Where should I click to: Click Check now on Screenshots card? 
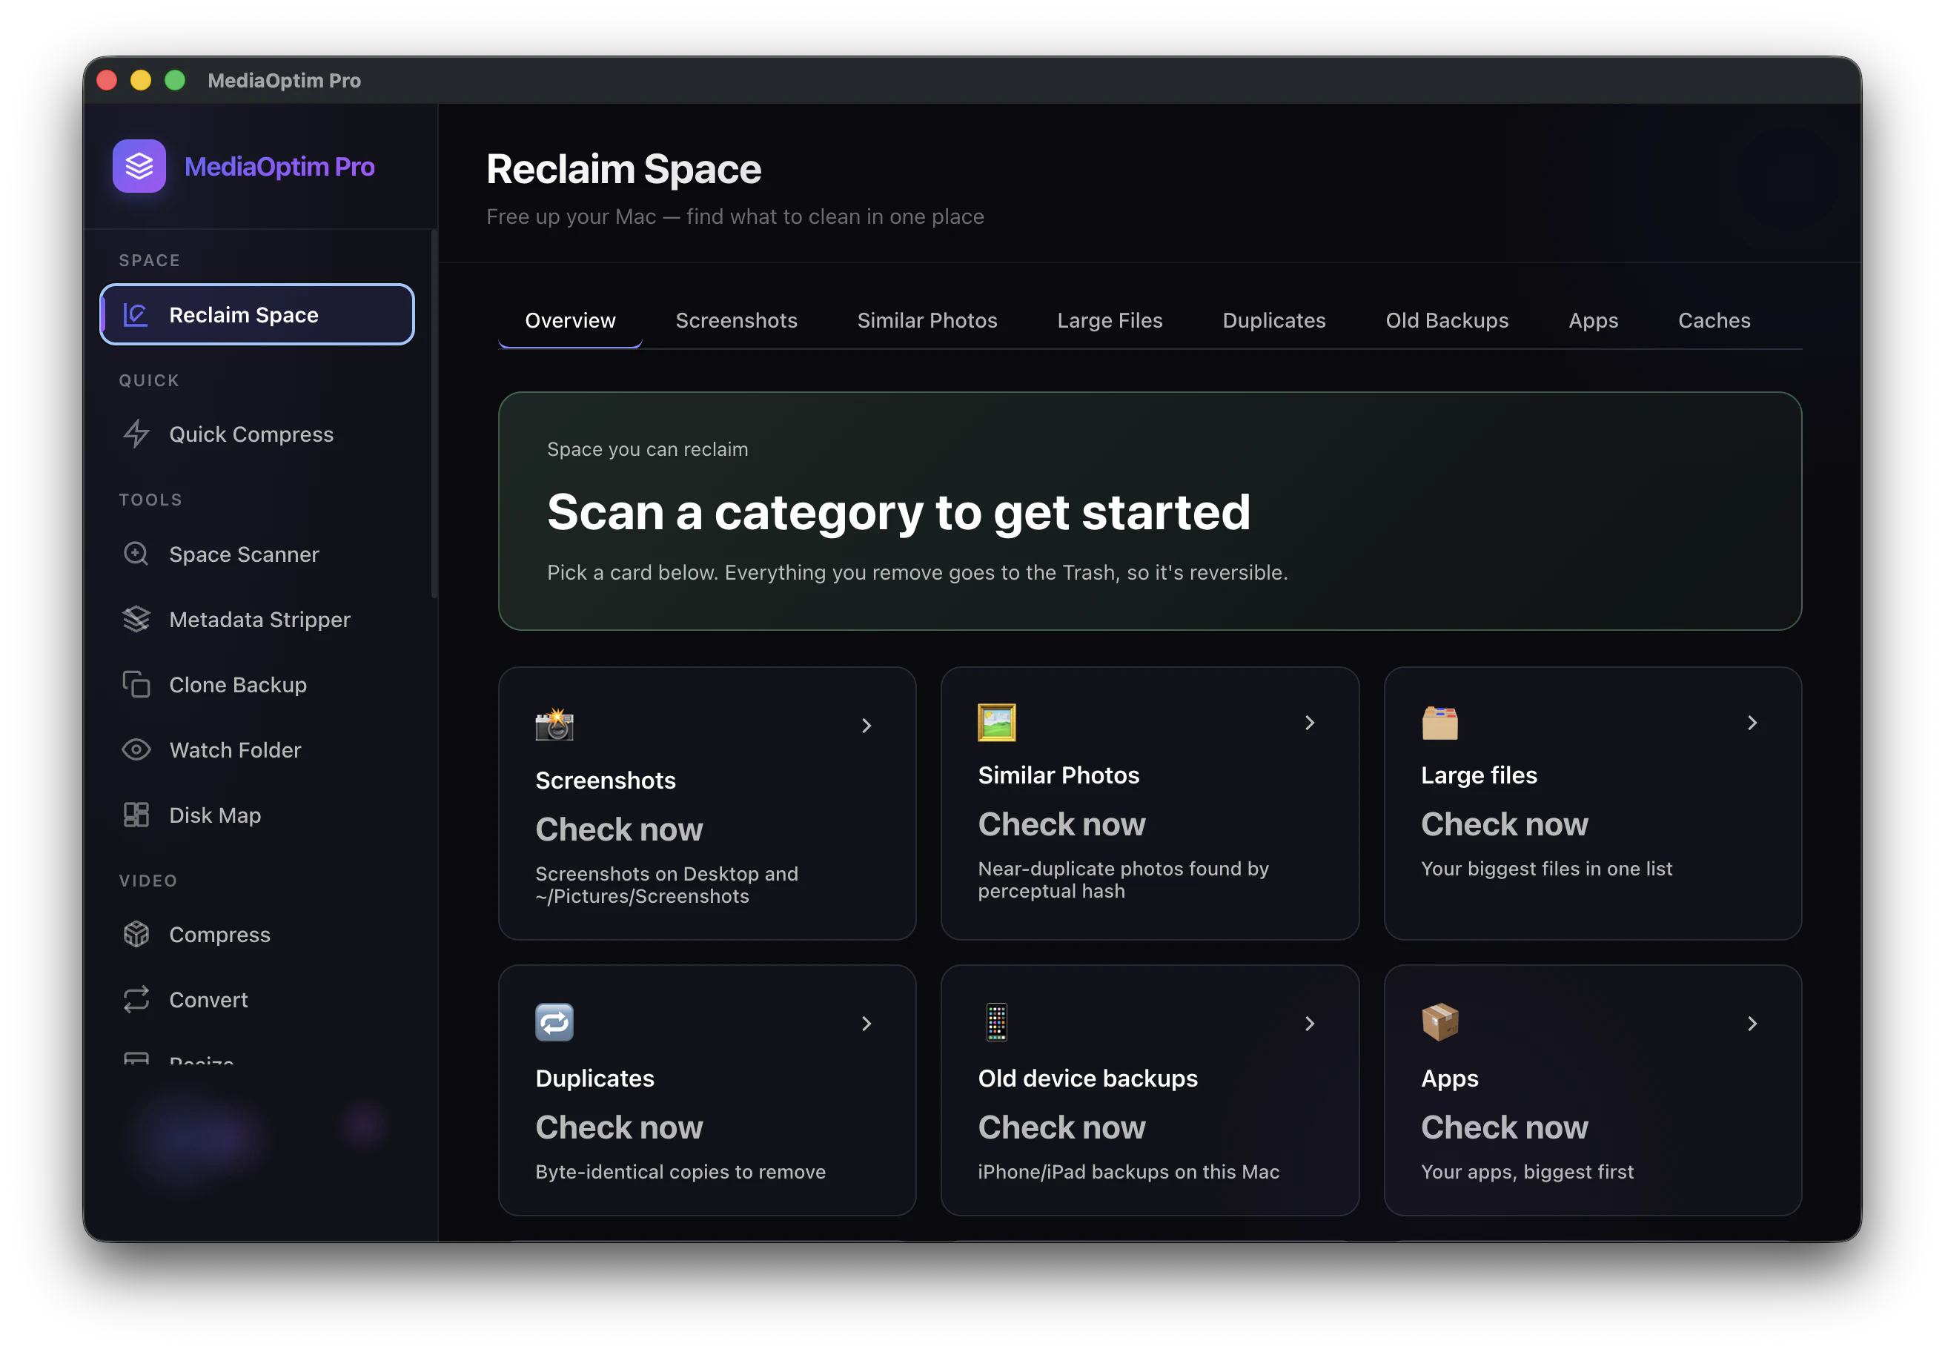tap(618, 829)
